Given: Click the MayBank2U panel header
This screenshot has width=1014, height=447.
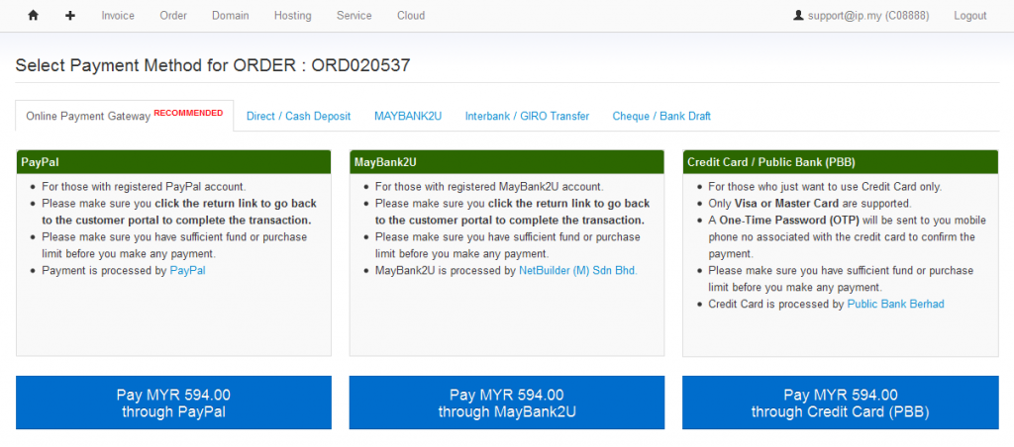Looking at the screenshot, I should pos(507,162).
